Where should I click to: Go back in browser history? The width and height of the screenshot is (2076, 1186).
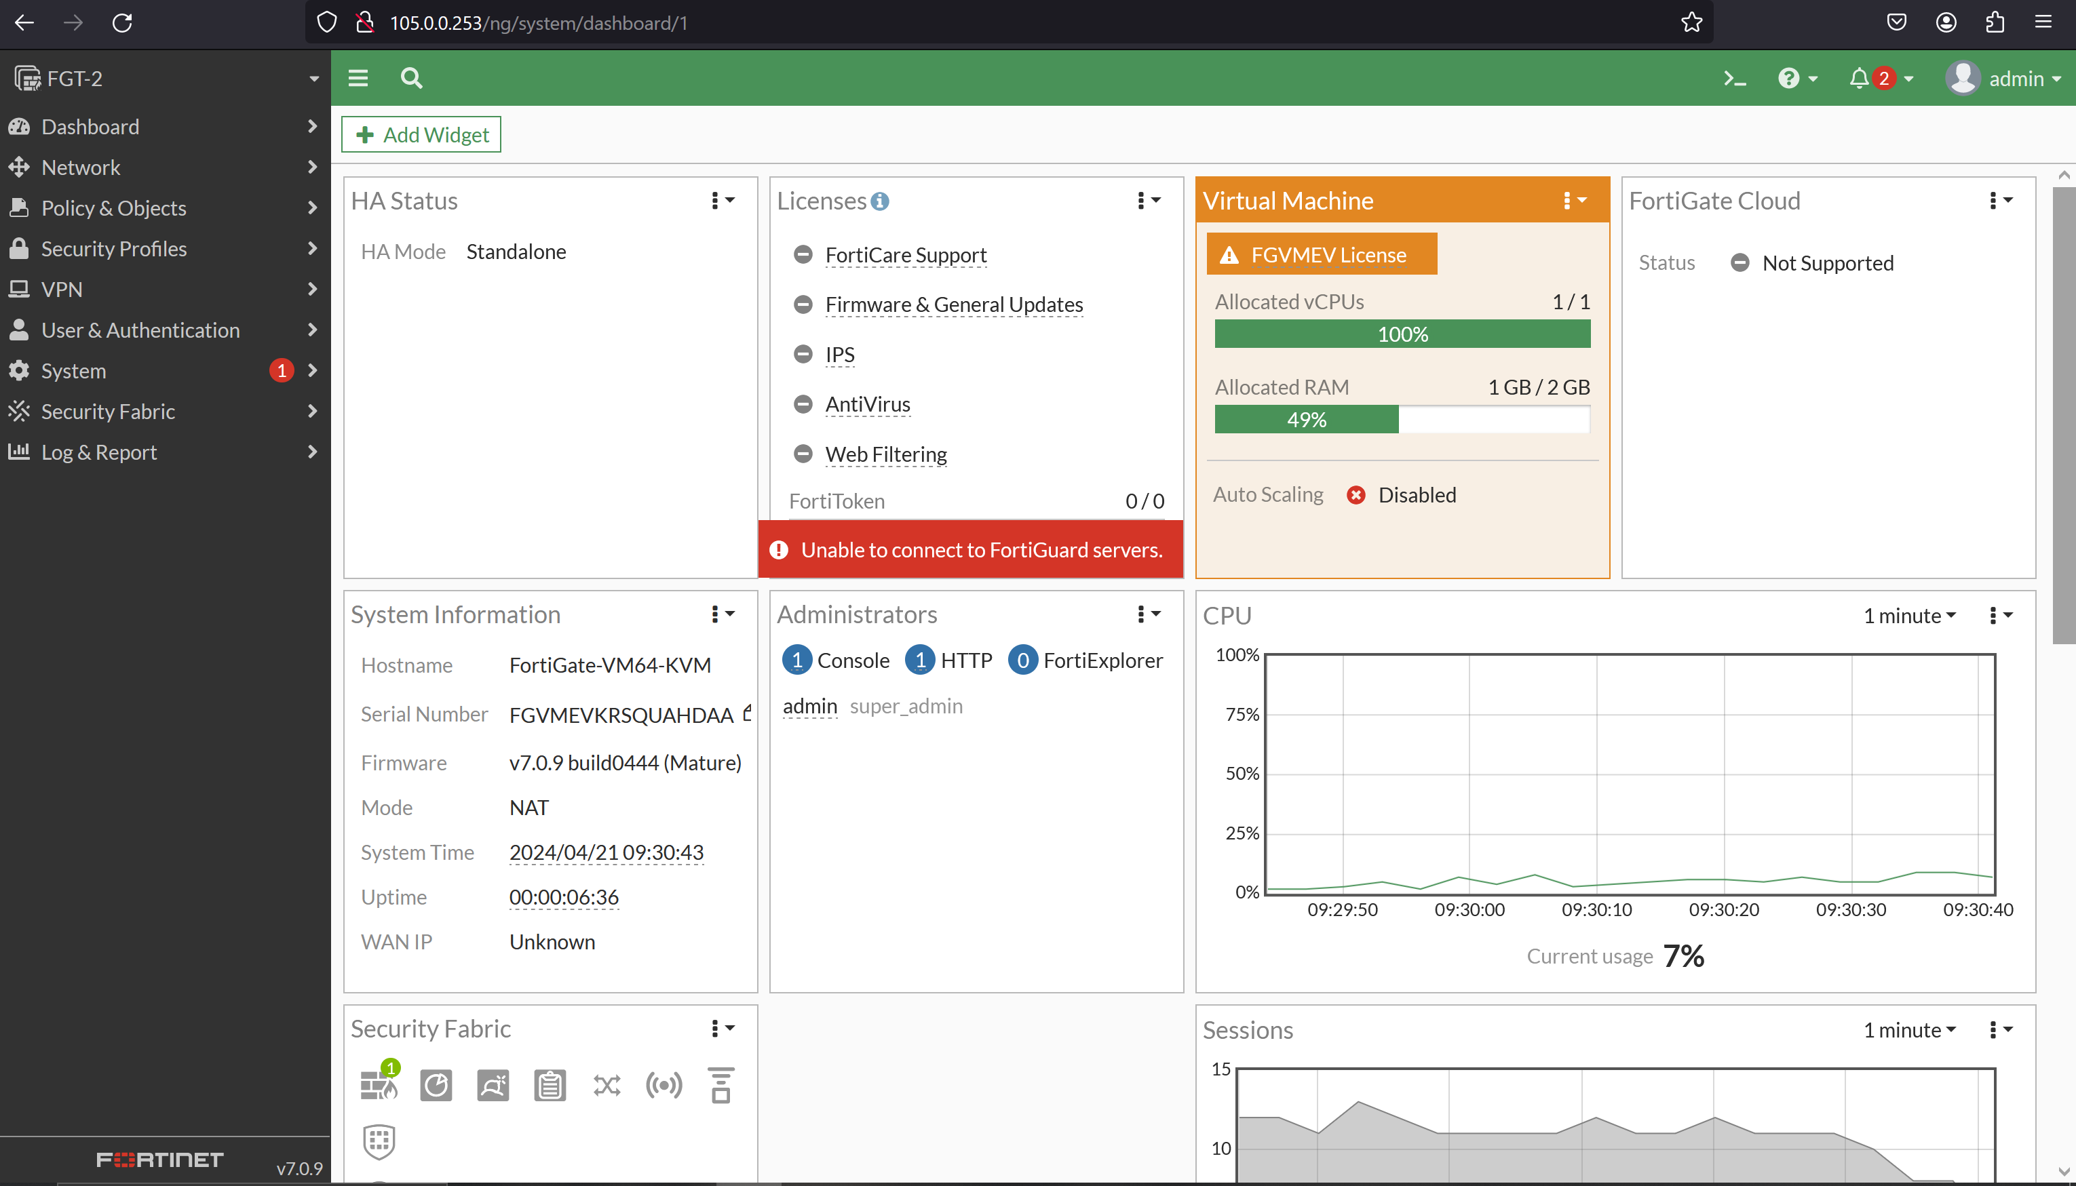(24, 23)
